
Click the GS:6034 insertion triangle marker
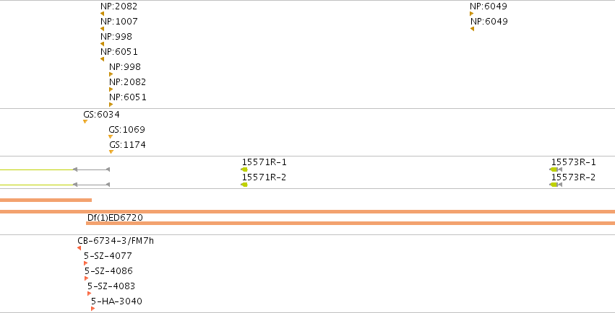(x=85, y=122)
